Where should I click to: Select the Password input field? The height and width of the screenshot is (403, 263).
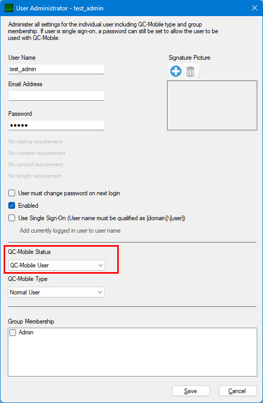[x=57, y=125]
